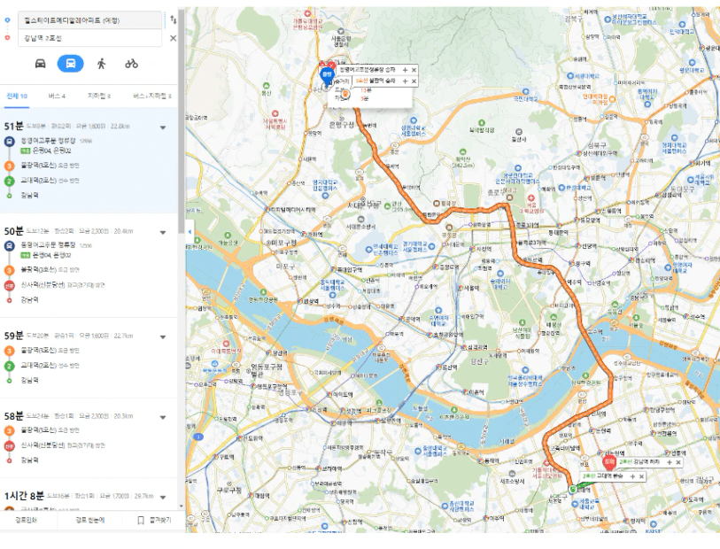Click orange line 3 badge in 58분 route
The width and height of the screenshot is (720, 549).
pyautogui.click(x=9, y=430)
